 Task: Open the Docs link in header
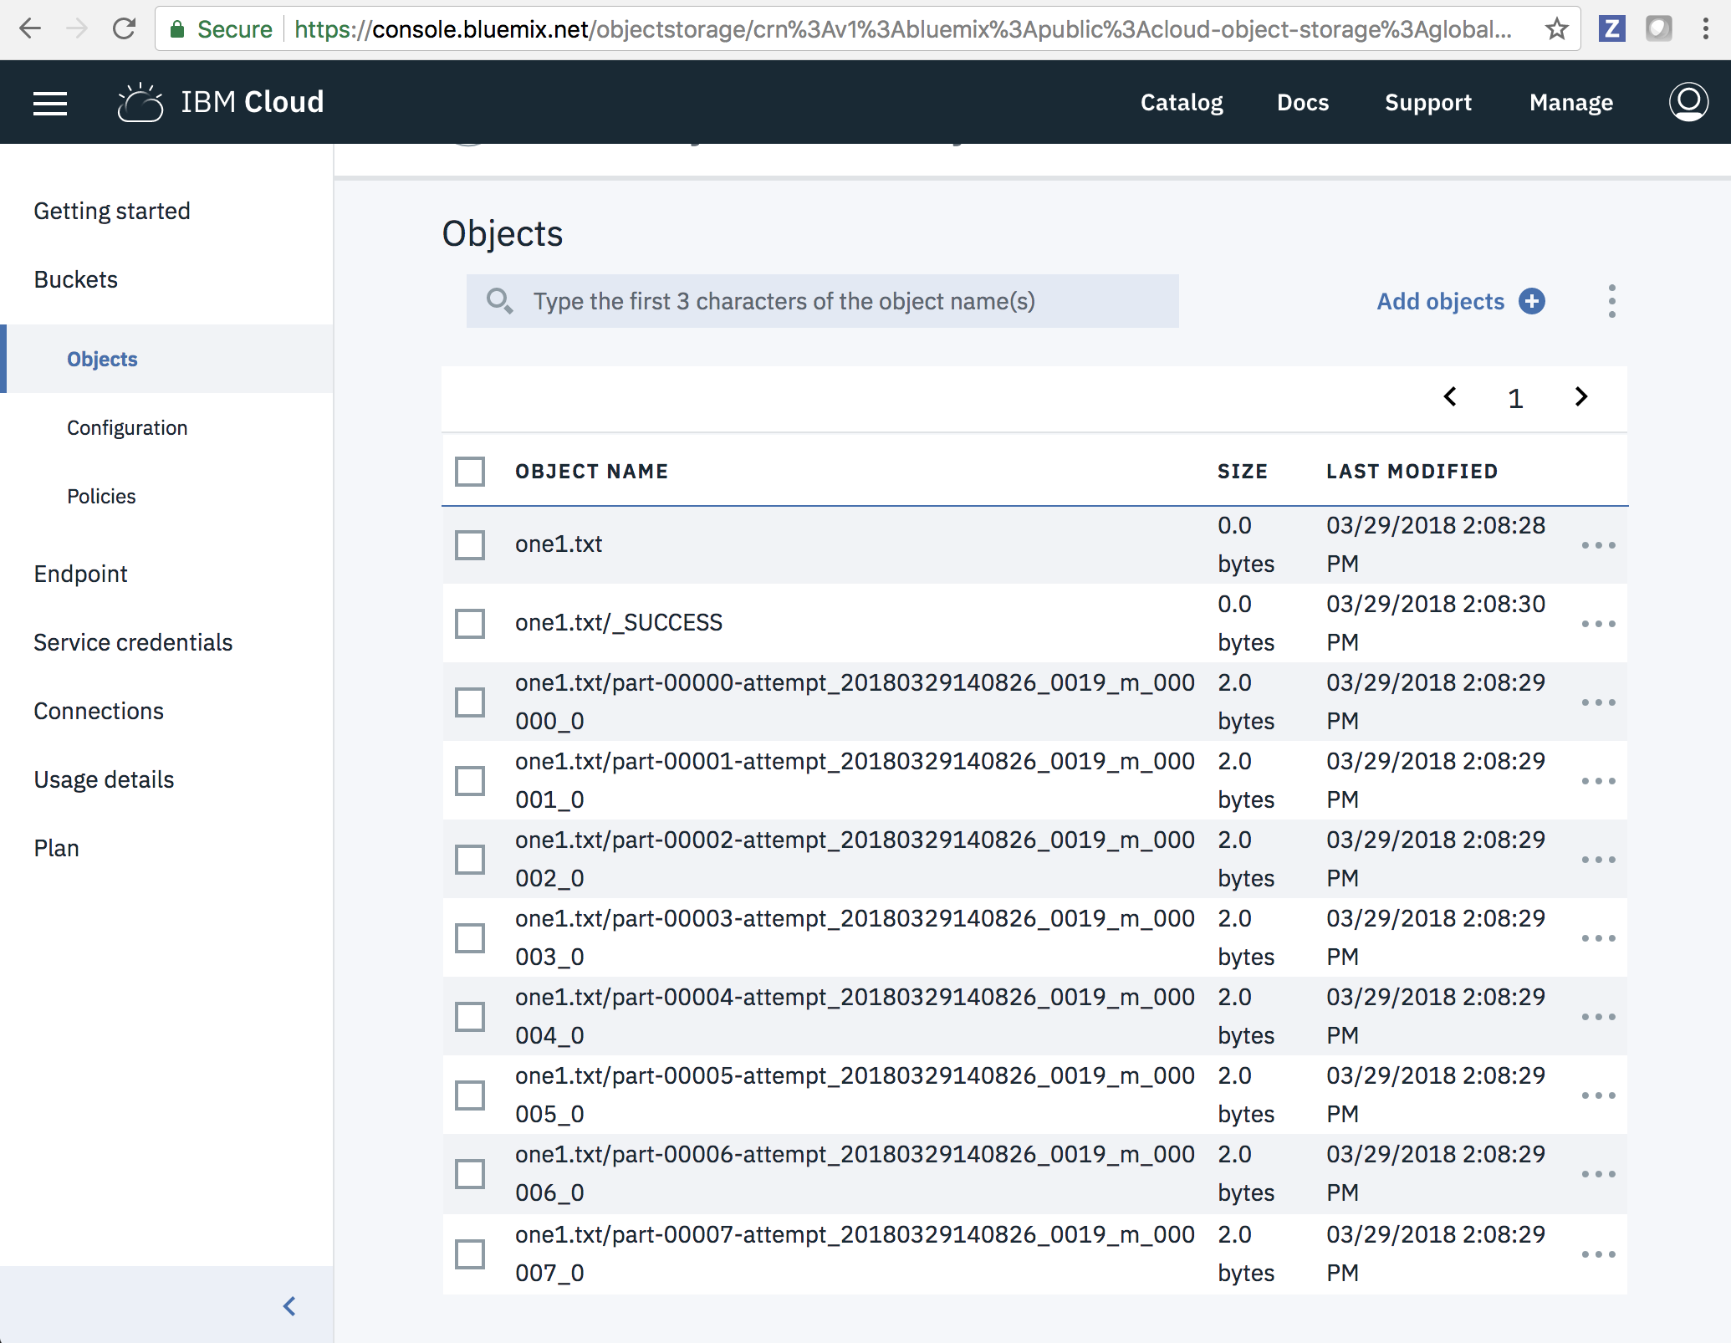coord(1302,103)
